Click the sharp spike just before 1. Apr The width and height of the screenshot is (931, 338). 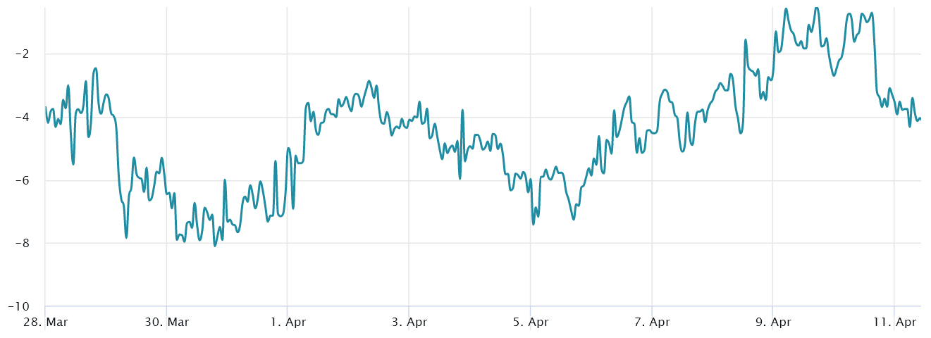(x=276, y=161)
